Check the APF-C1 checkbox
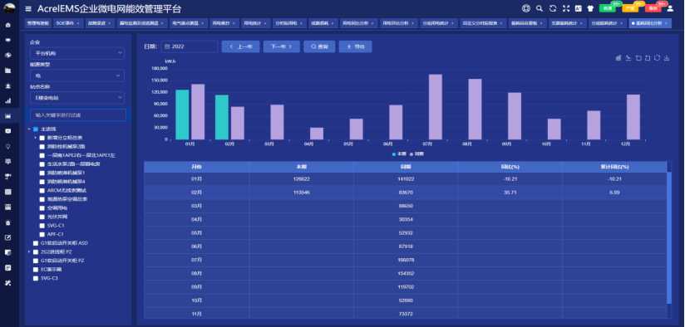The width and height of the screenshot is (685, 327). (42, 234)
